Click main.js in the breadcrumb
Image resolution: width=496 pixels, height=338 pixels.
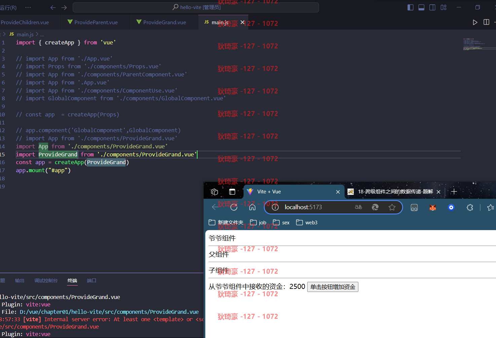click(25, 34)
